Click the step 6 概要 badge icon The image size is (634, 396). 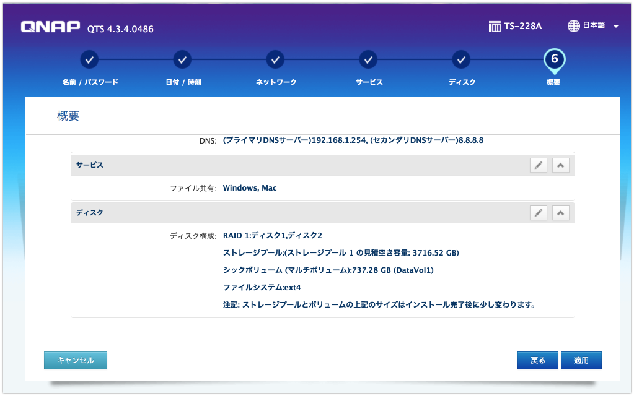[553, 59]
